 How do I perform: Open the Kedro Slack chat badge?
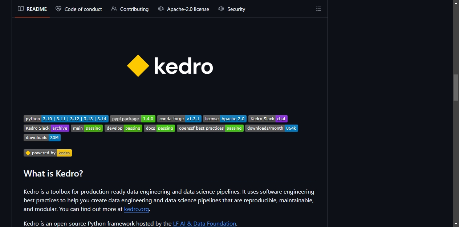[x=268, y=119]
